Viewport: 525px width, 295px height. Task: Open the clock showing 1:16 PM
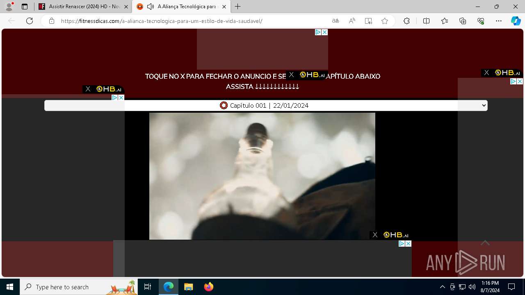pos(490,287)
